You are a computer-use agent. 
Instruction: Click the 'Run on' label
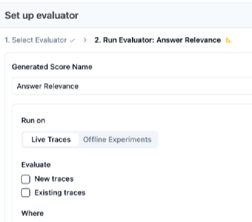(33, 120)
